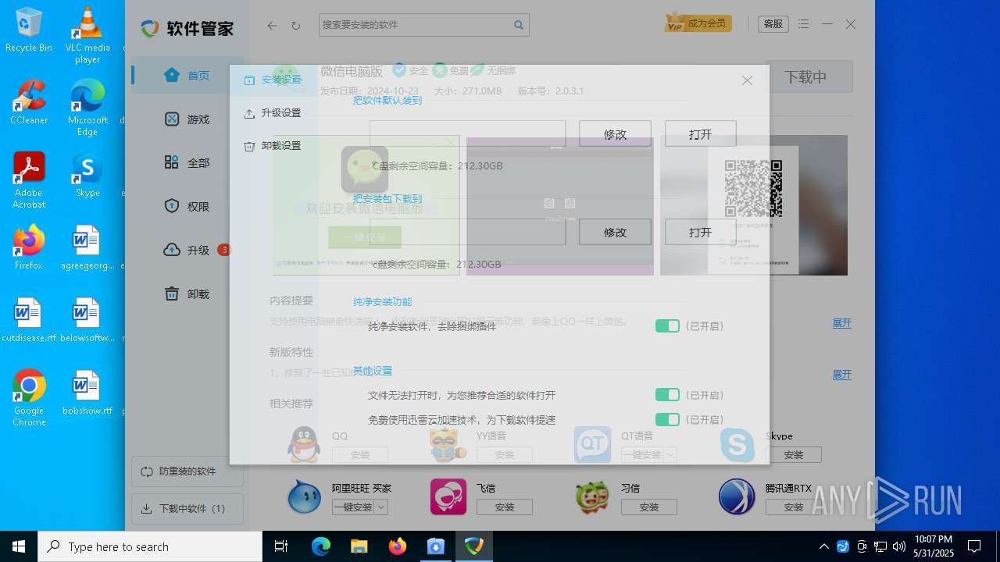Click 展开 link for 新版特性
1000x562 pixels.
[841, 375]
